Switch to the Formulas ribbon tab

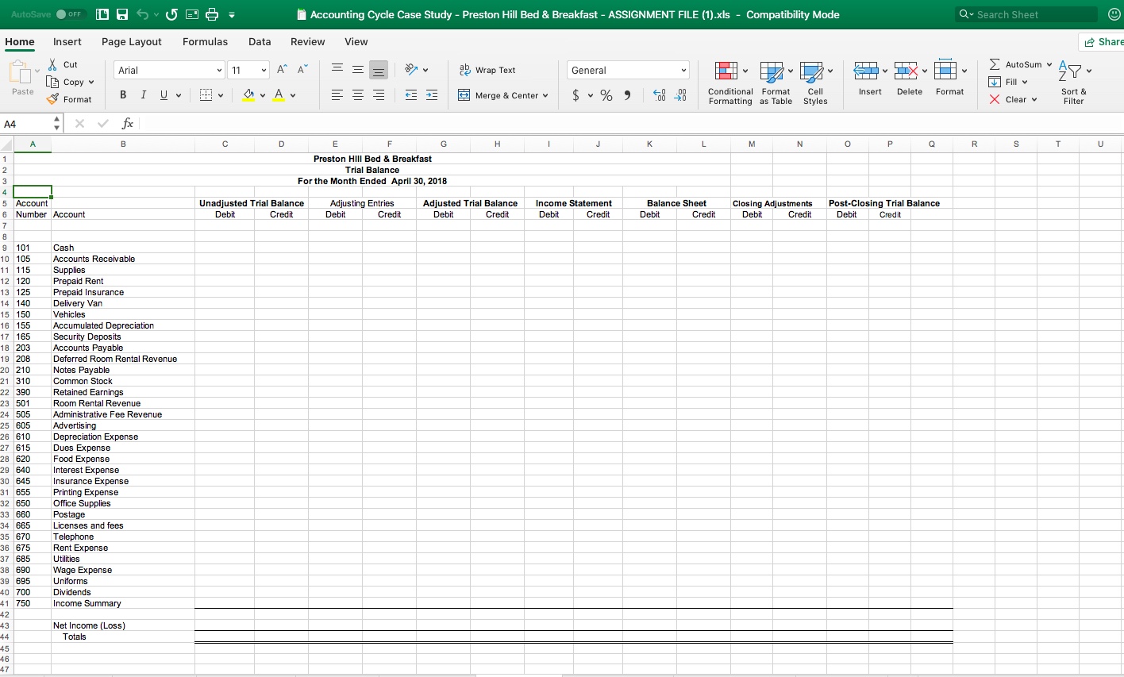(x=205, y=41)
